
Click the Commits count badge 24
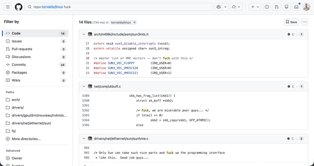pos(63,65)
